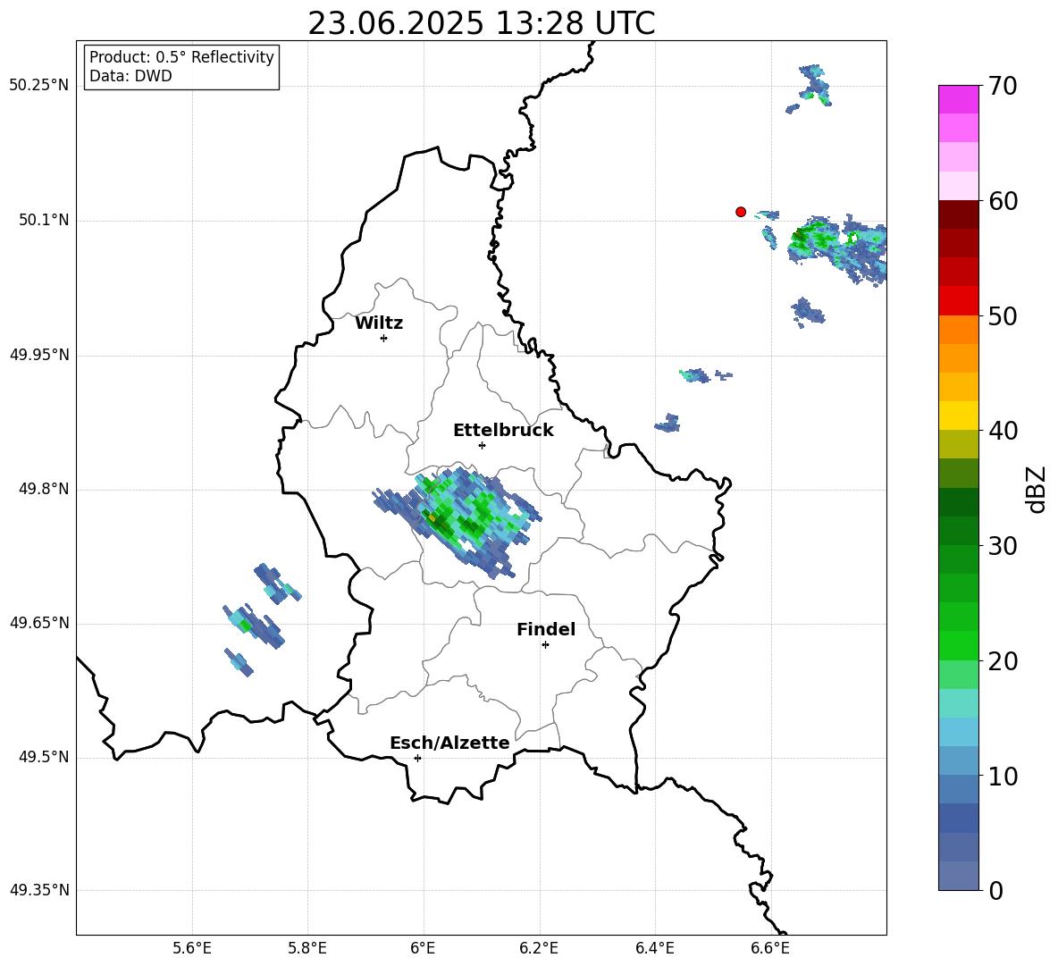
Task: Click the colorbar 10 tick label
Action: coord(1003,776)
